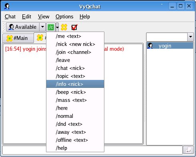
Task: Choose the /offline <text> command
Action: coord(75,140)
